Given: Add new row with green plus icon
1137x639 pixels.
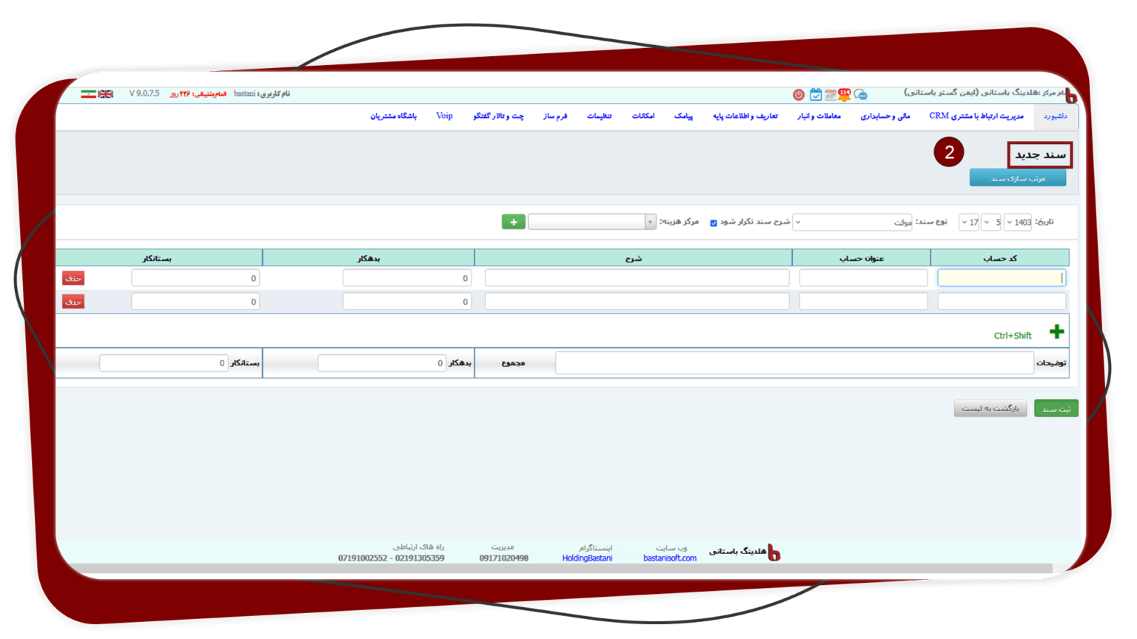Looking at the screenshot, I should tap(1056, 332).
